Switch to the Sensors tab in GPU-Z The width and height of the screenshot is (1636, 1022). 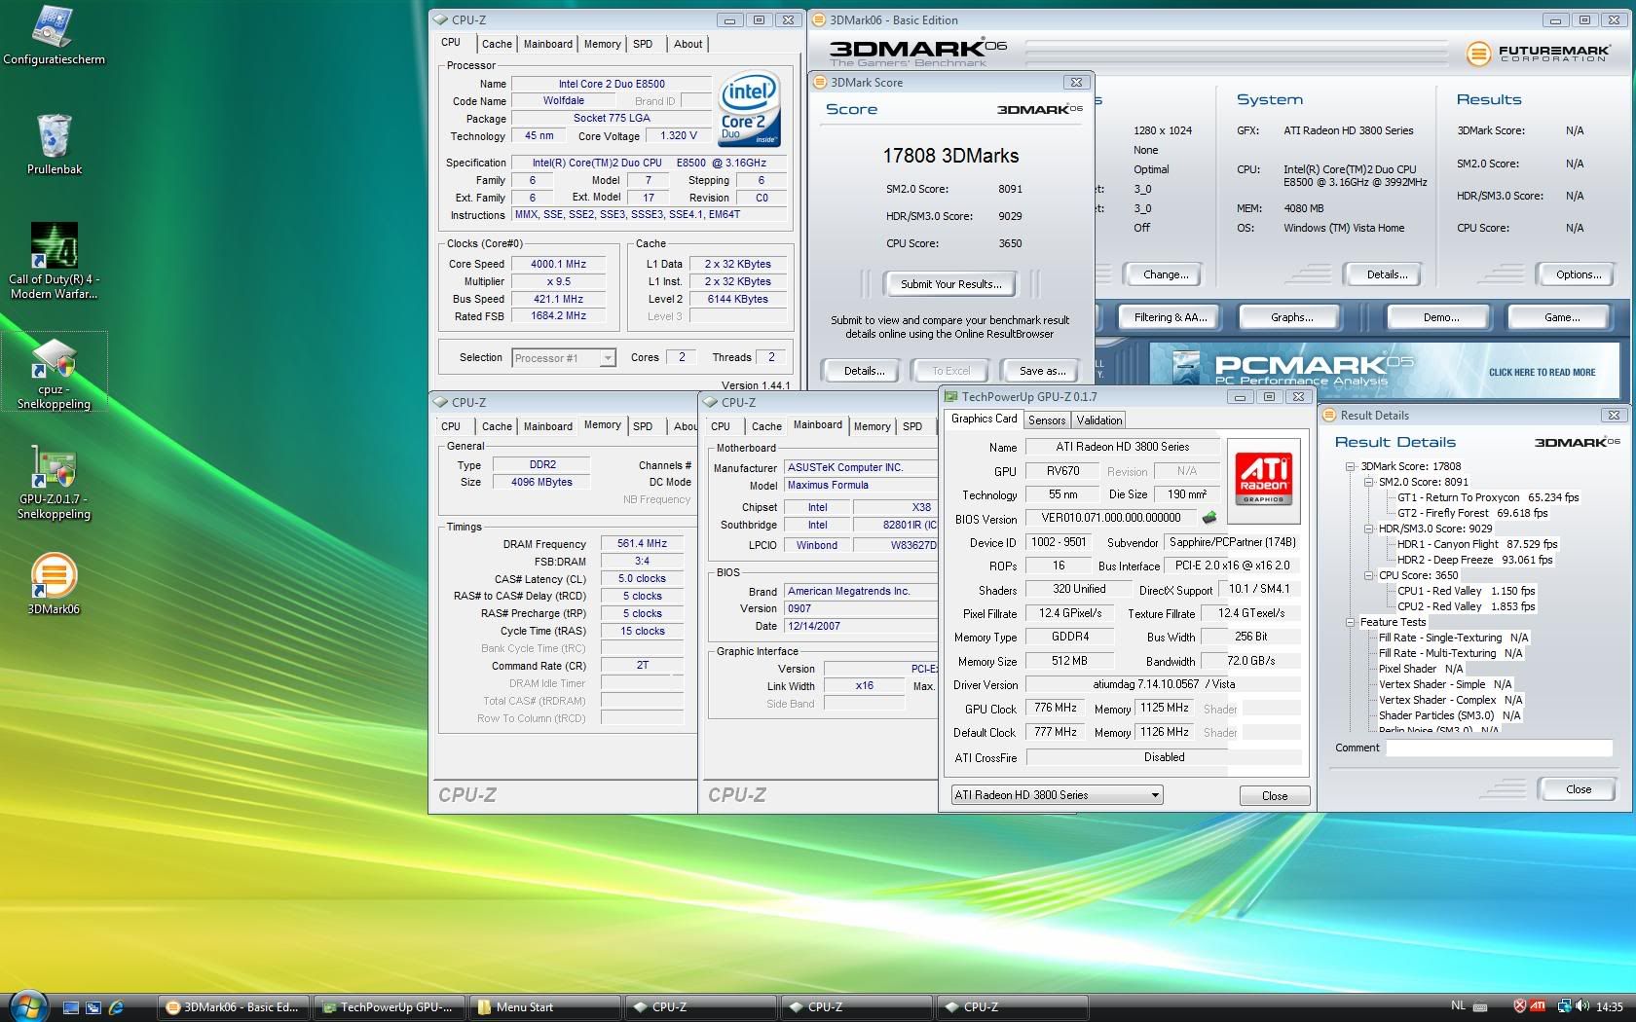tap(1047, 420)
